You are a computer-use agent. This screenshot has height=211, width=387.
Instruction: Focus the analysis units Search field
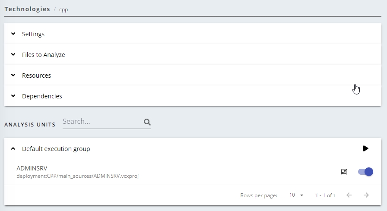point(102,122)
